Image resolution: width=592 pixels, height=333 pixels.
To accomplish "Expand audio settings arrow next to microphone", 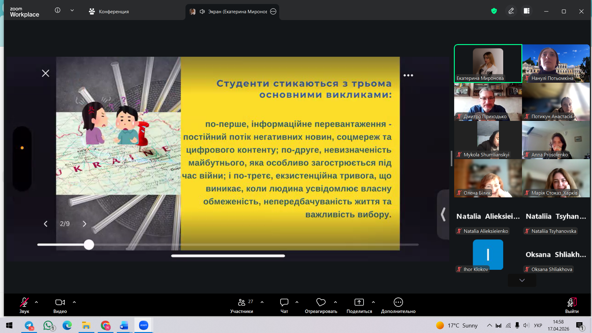I will pos(36,302).
